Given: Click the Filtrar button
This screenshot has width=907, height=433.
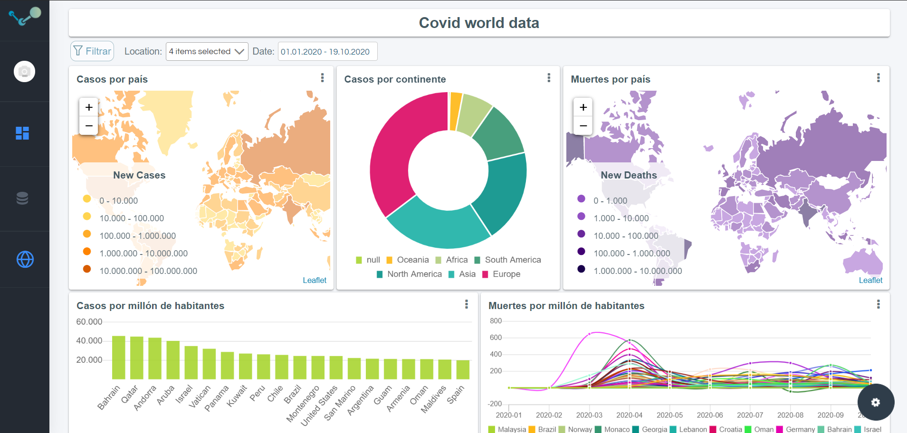Looking at the screenshot, I should [x=92, y=51].
